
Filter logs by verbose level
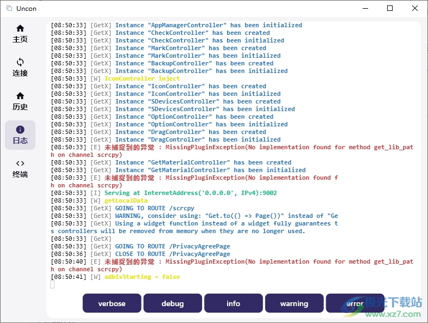(x=112, y=303)
